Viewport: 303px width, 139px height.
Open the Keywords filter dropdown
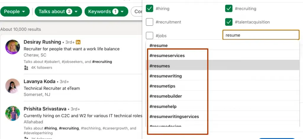(x=106, y=12)
